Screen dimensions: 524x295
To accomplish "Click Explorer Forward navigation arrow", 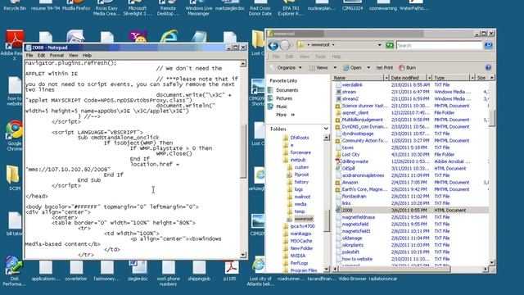I will click(284, 45).
